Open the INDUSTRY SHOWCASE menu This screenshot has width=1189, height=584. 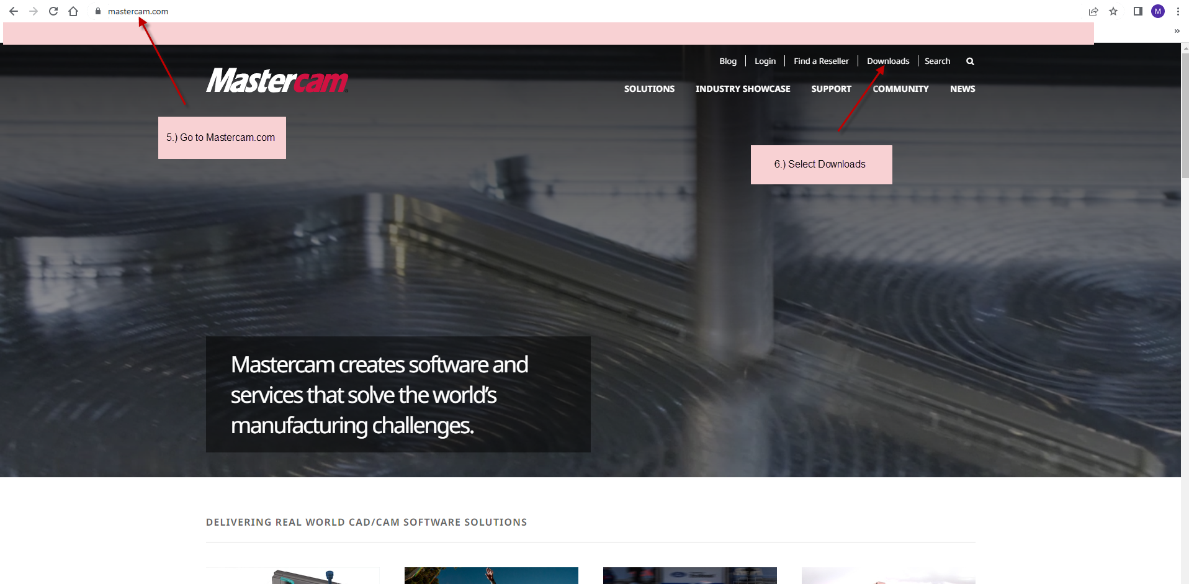[743, 89]
